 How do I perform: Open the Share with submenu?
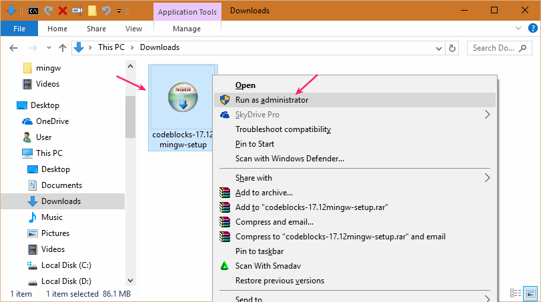click(355, 178)
